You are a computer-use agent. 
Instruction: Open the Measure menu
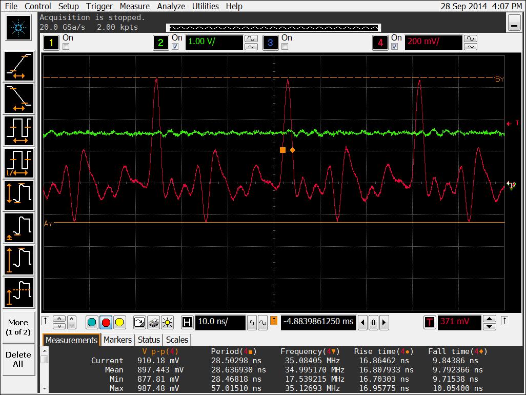coord(134,6)
